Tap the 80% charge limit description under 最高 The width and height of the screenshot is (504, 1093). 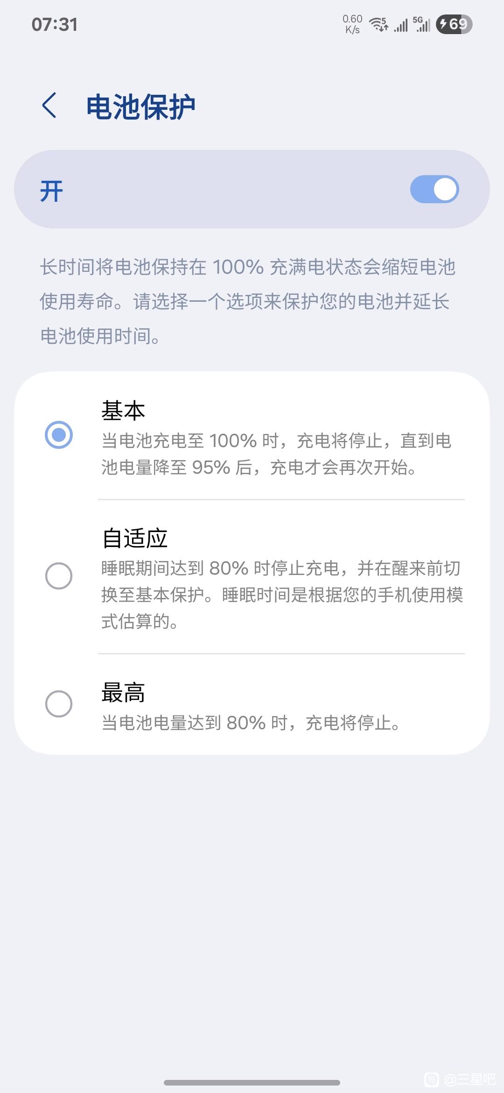pos(251,723)
